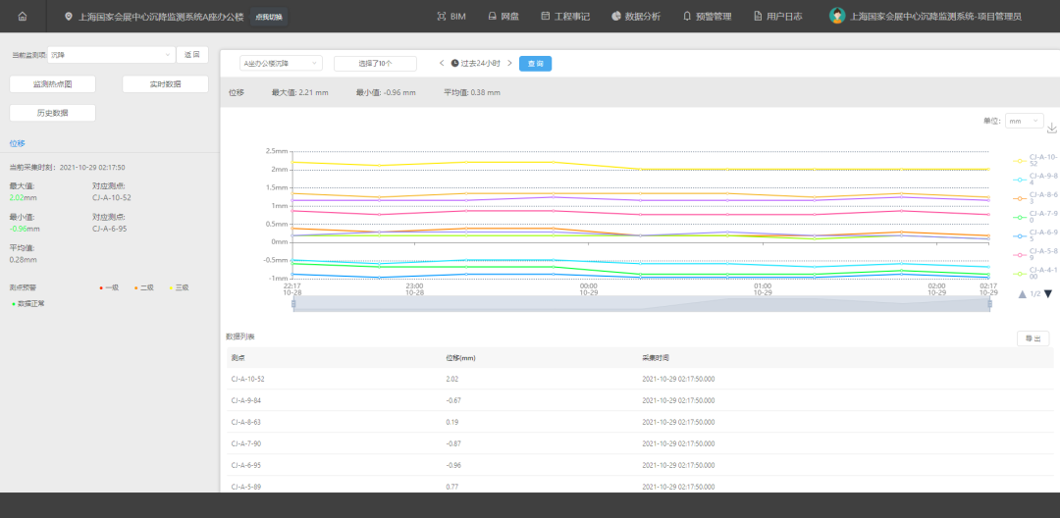Open the 工程事记 project log menu

(565, 17)
